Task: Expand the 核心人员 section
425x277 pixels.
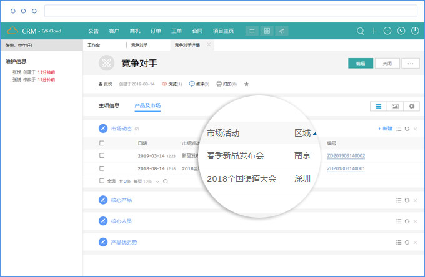Action: [121, 221]
